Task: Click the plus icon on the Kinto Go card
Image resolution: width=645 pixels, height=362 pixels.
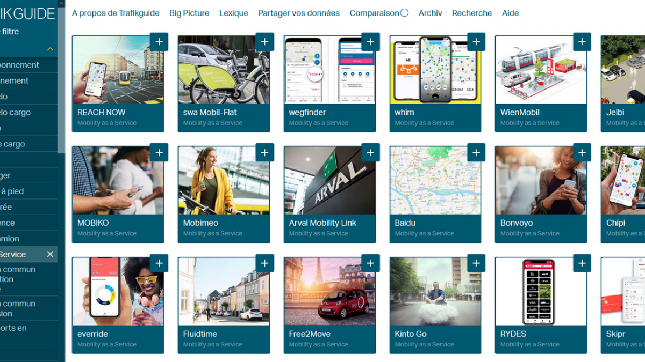Action: [476, 263]
